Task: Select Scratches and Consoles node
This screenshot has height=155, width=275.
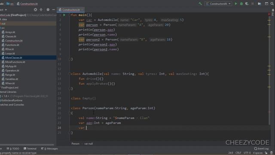Action: click(x=12, y=105)
